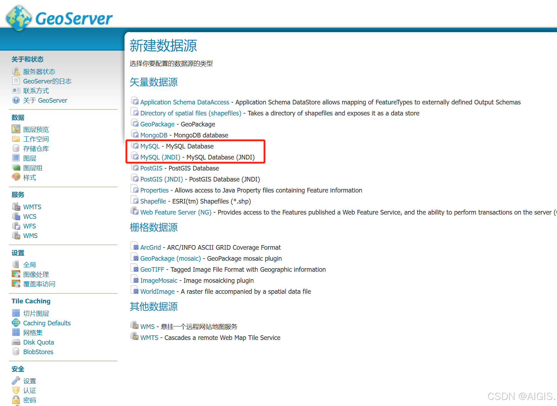Select Web Feature Server (NG) source
Screen dimensions: 557x406
coord(176,212)
